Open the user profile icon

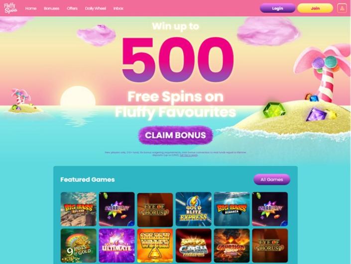tap(342, 8)
